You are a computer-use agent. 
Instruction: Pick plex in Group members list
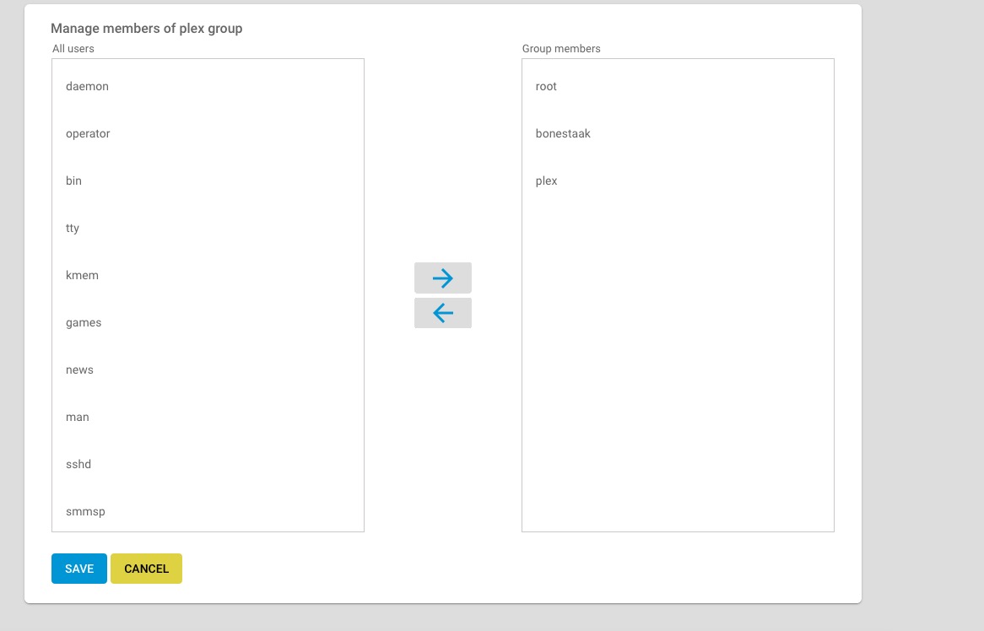tap(678, 181)
